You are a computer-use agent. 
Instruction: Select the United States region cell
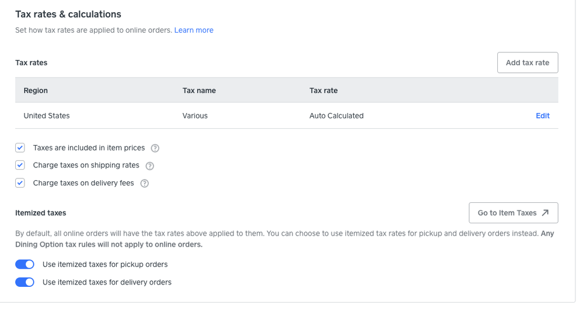point(47,116)
